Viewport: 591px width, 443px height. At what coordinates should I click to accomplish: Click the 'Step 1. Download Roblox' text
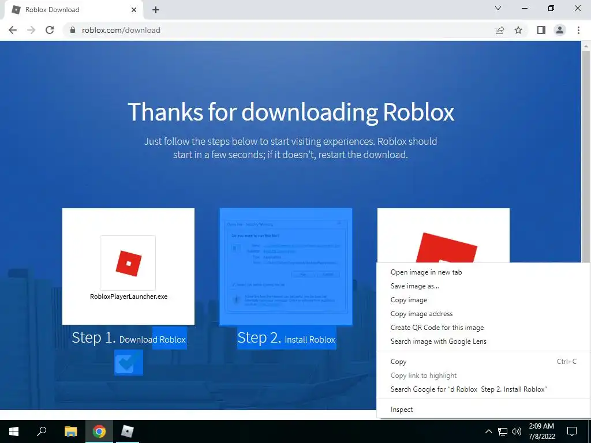click(x=129, y=338)
